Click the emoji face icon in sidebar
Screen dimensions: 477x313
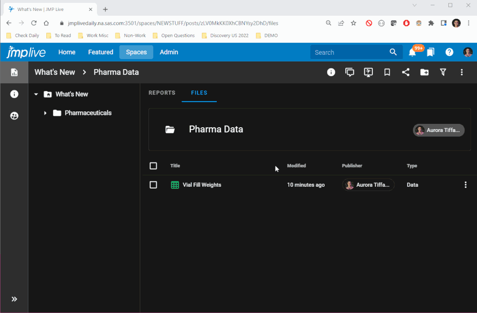coord(14,116)
